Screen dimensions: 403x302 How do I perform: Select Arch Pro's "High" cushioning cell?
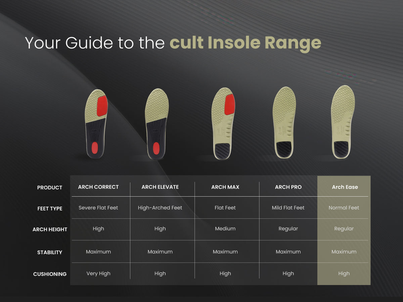(x=288, y=273)
